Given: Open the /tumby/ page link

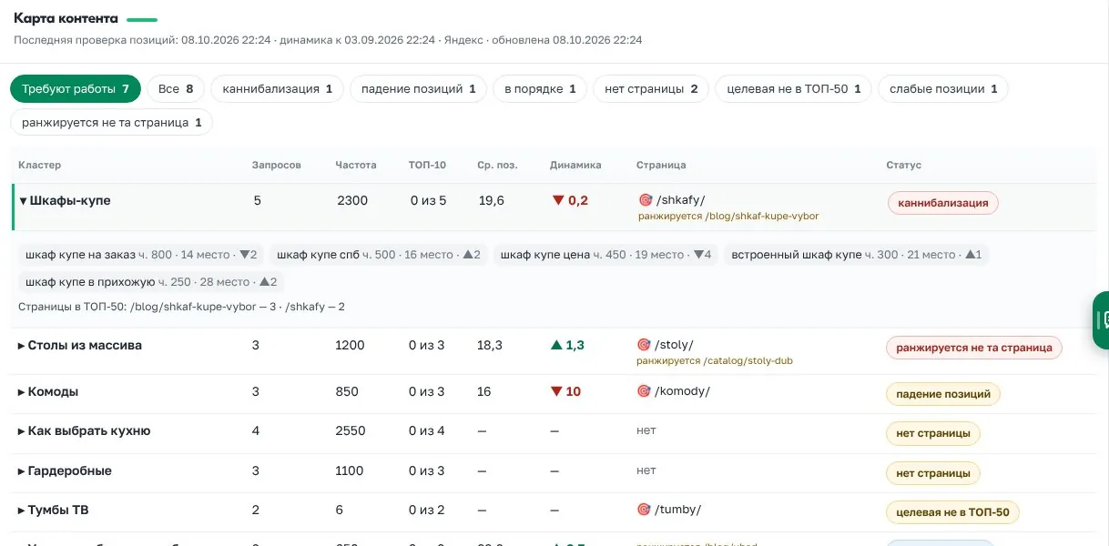Looking at the screenshot, I should pos(678,510).
